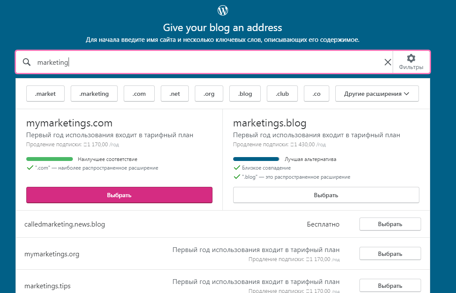Viewport: 456px width, 293px height.
Task: Select the .net extension filter
Action: click(x=175, y=94)
